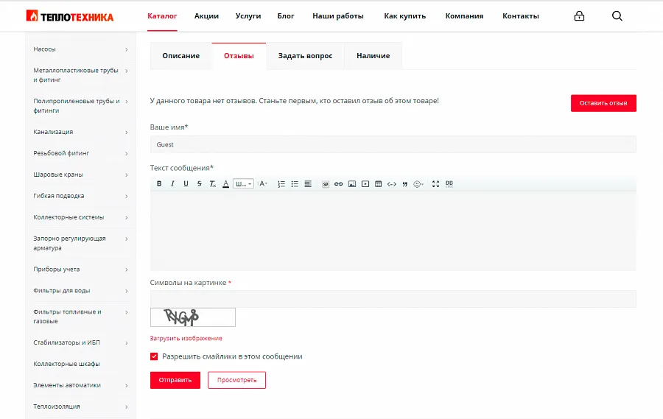Click Загрузить изображение link

point(186,338)
